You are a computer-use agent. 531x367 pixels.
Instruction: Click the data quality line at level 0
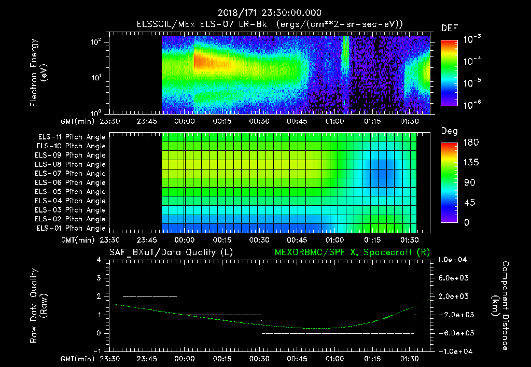coord(338,333)
